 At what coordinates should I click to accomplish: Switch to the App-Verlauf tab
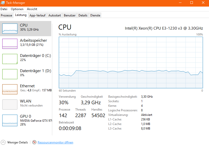(x=37, y=15)
